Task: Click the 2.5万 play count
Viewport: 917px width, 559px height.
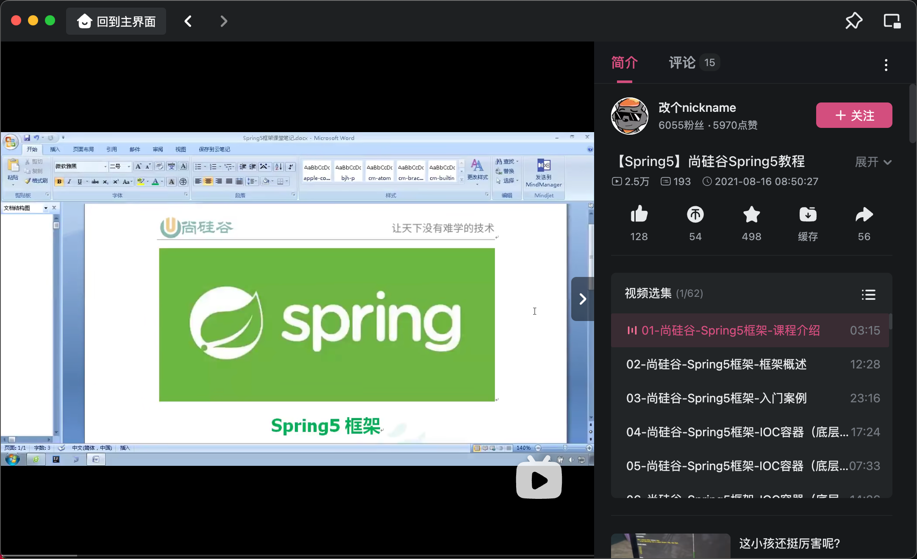Action: tap(631, 181)
